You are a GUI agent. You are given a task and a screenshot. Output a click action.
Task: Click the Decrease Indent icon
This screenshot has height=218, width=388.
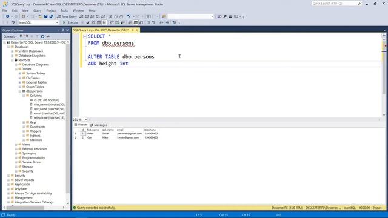pos(161,22)
